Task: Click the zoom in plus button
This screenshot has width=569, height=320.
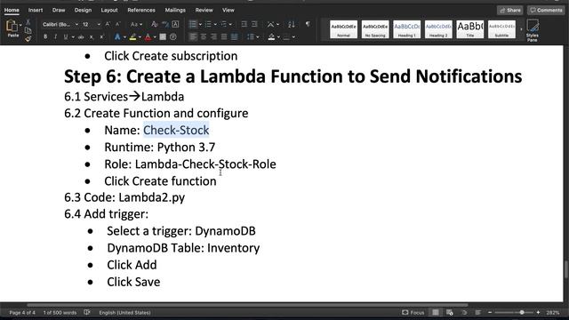Action: point(538,312)
